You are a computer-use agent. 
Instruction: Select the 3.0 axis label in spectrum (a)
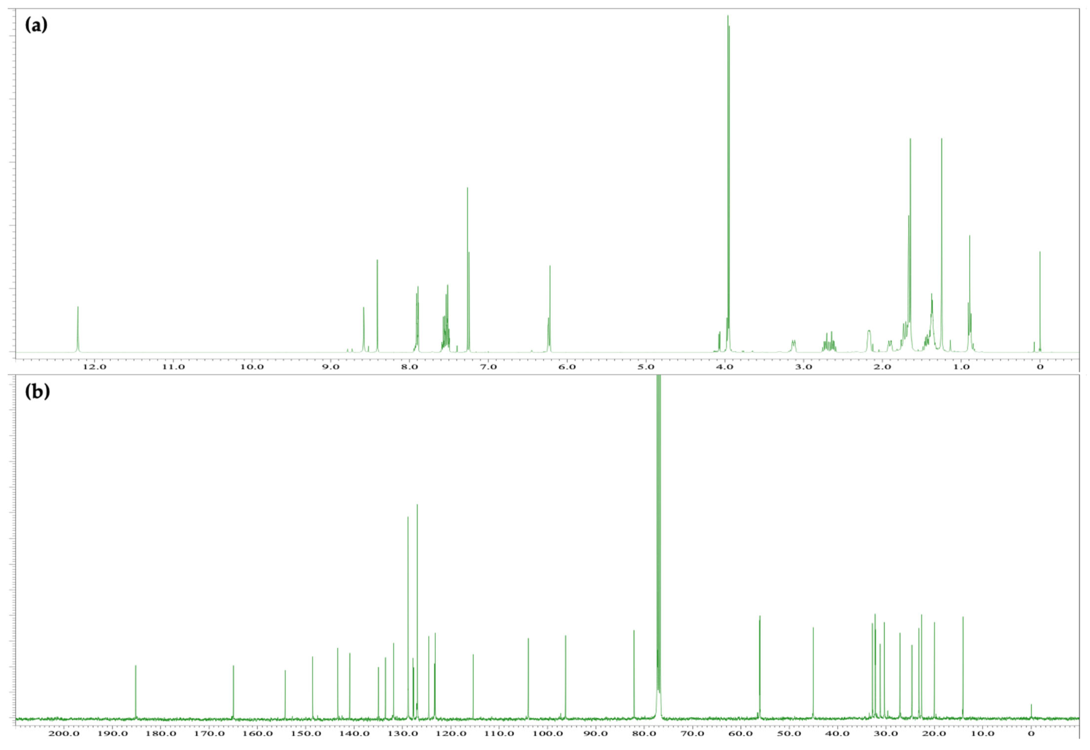803,367
